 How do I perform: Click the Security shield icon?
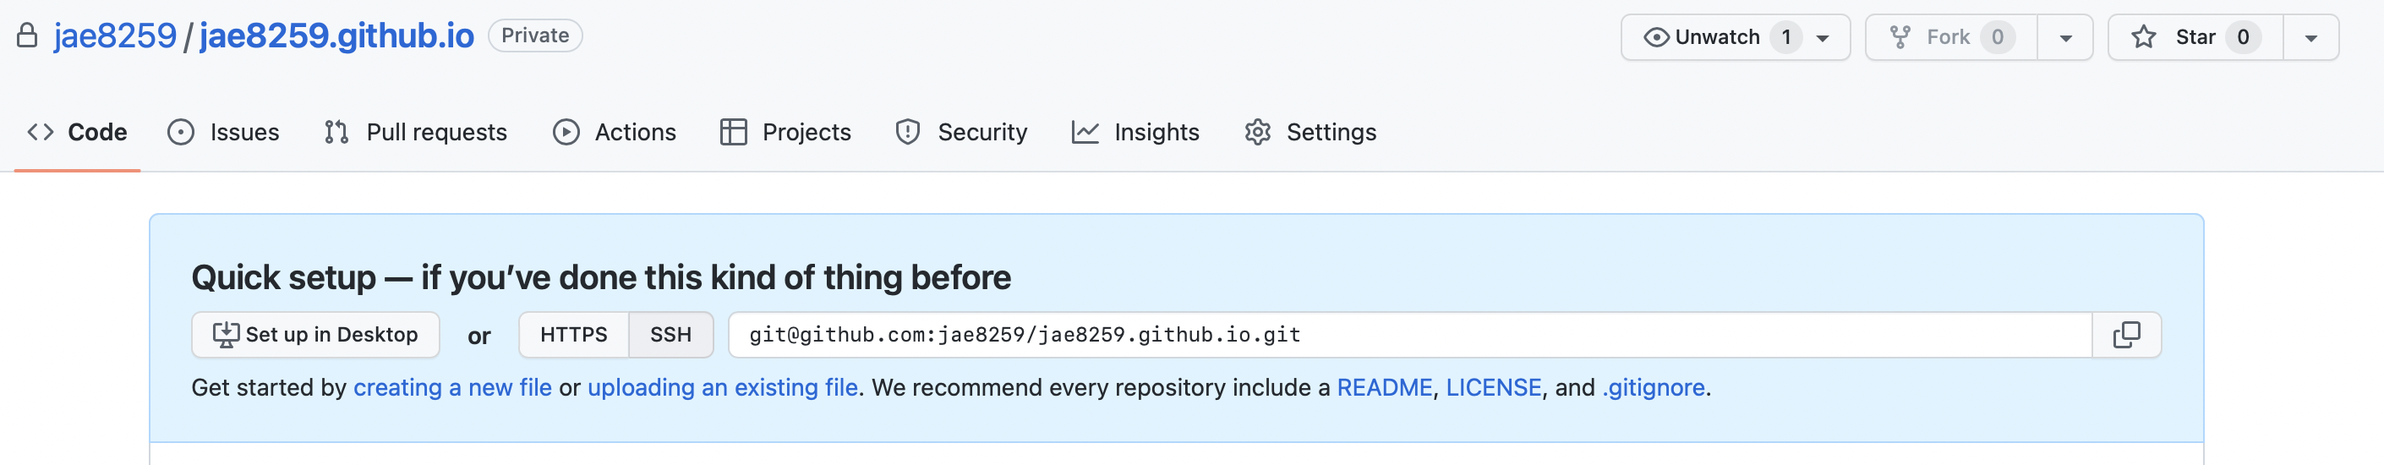[x=908, y=133]
